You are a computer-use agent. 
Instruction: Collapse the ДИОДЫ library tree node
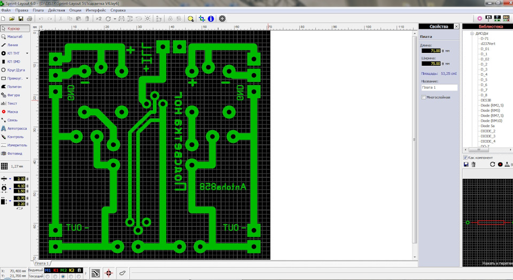(x=472, y=33)
